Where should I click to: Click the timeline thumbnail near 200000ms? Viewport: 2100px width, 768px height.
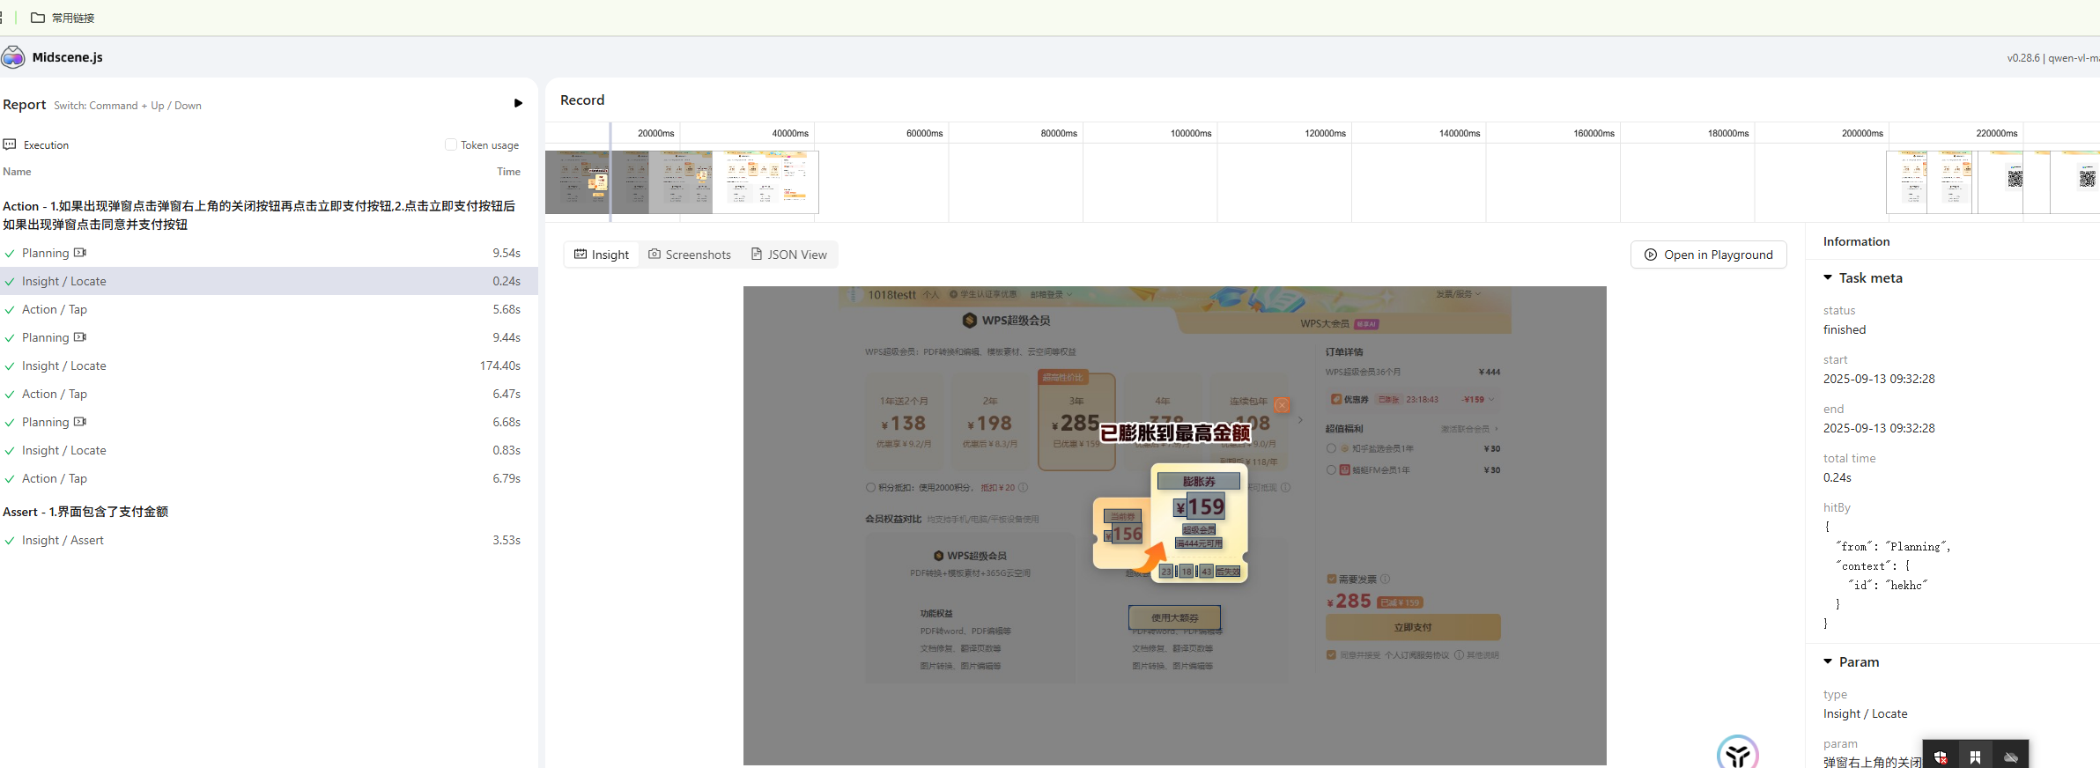pos(1907,182)
